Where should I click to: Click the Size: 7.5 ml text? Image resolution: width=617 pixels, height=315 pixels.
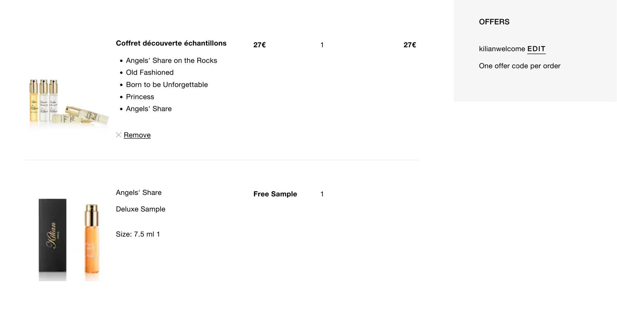click(138, 234)
